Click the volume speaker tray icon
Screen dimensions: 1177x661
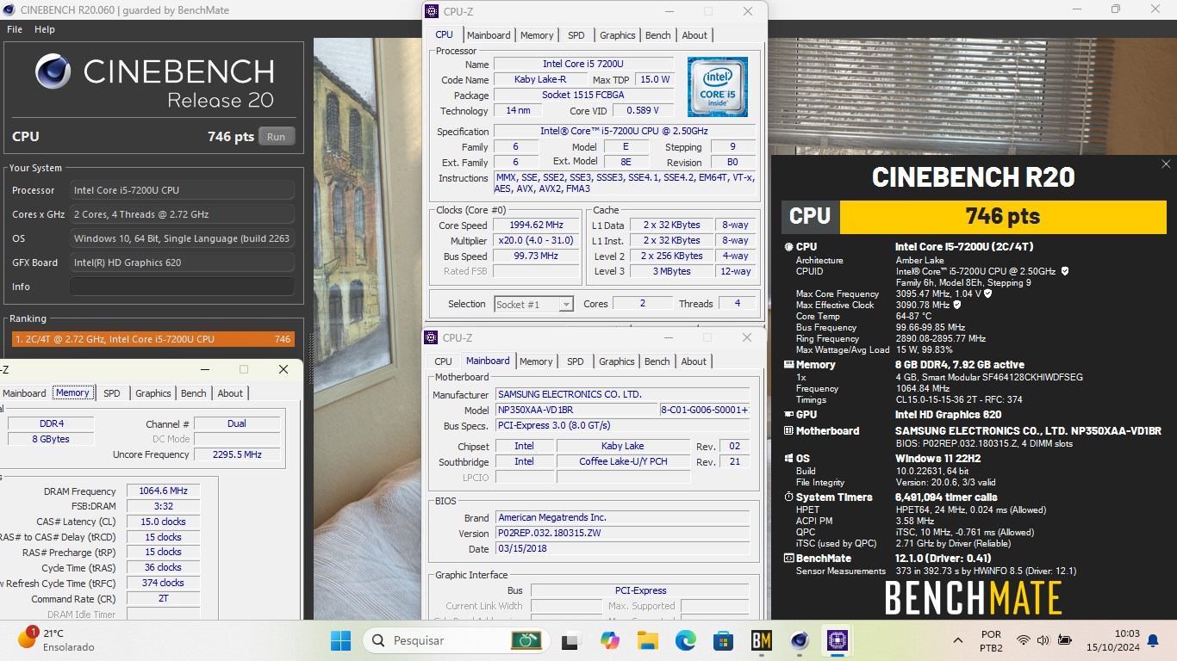tap(1043, 640)
